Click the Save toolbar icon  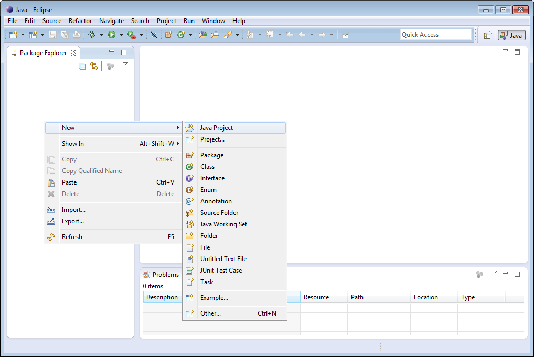click(x=52, y=35)
